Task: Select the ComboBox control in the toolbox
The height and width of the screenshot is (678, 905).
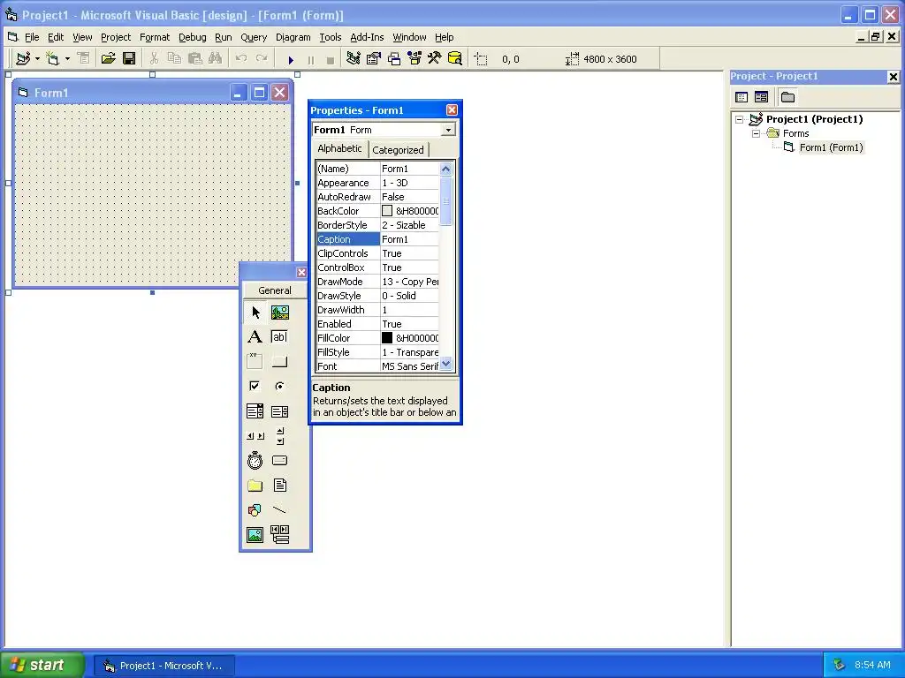Action: [x=255, y=411]
